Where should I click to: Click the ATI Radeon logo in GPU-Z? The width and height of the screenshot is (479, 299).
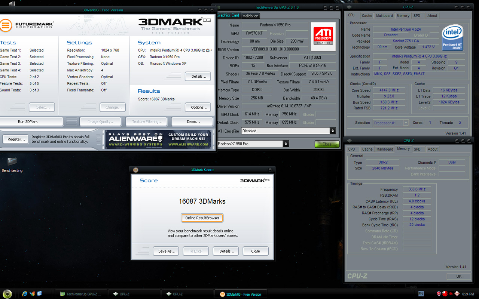(323, 37)
